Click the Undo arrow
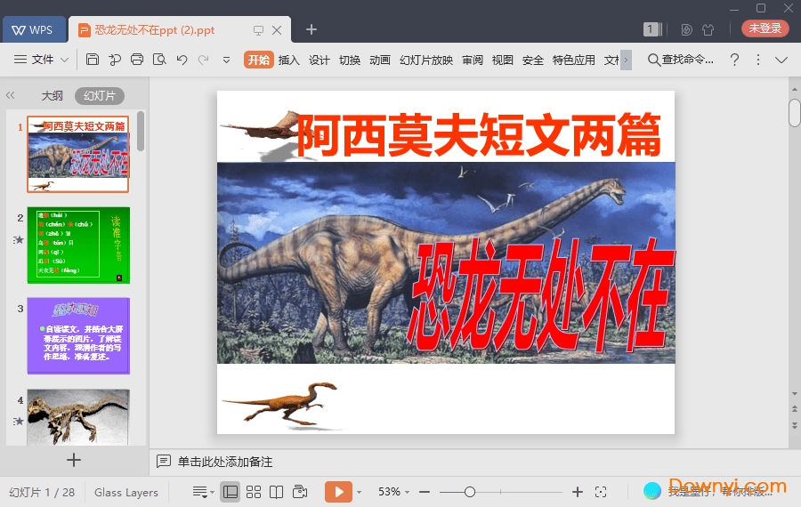801x507 pixels. coord(182,60)
